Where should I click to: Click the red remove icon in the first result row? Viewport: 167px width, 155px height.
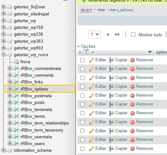tap(132, 60)
